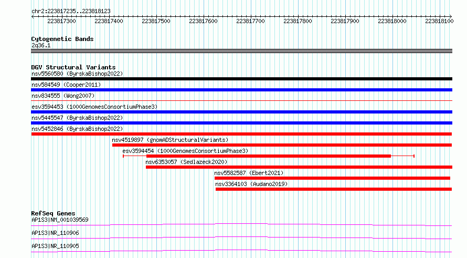Image resolution: width=467 pixels, height=258 pixels.
Task: Click the blue esv3594453 variant bar
Action: [x=241, y=112]
